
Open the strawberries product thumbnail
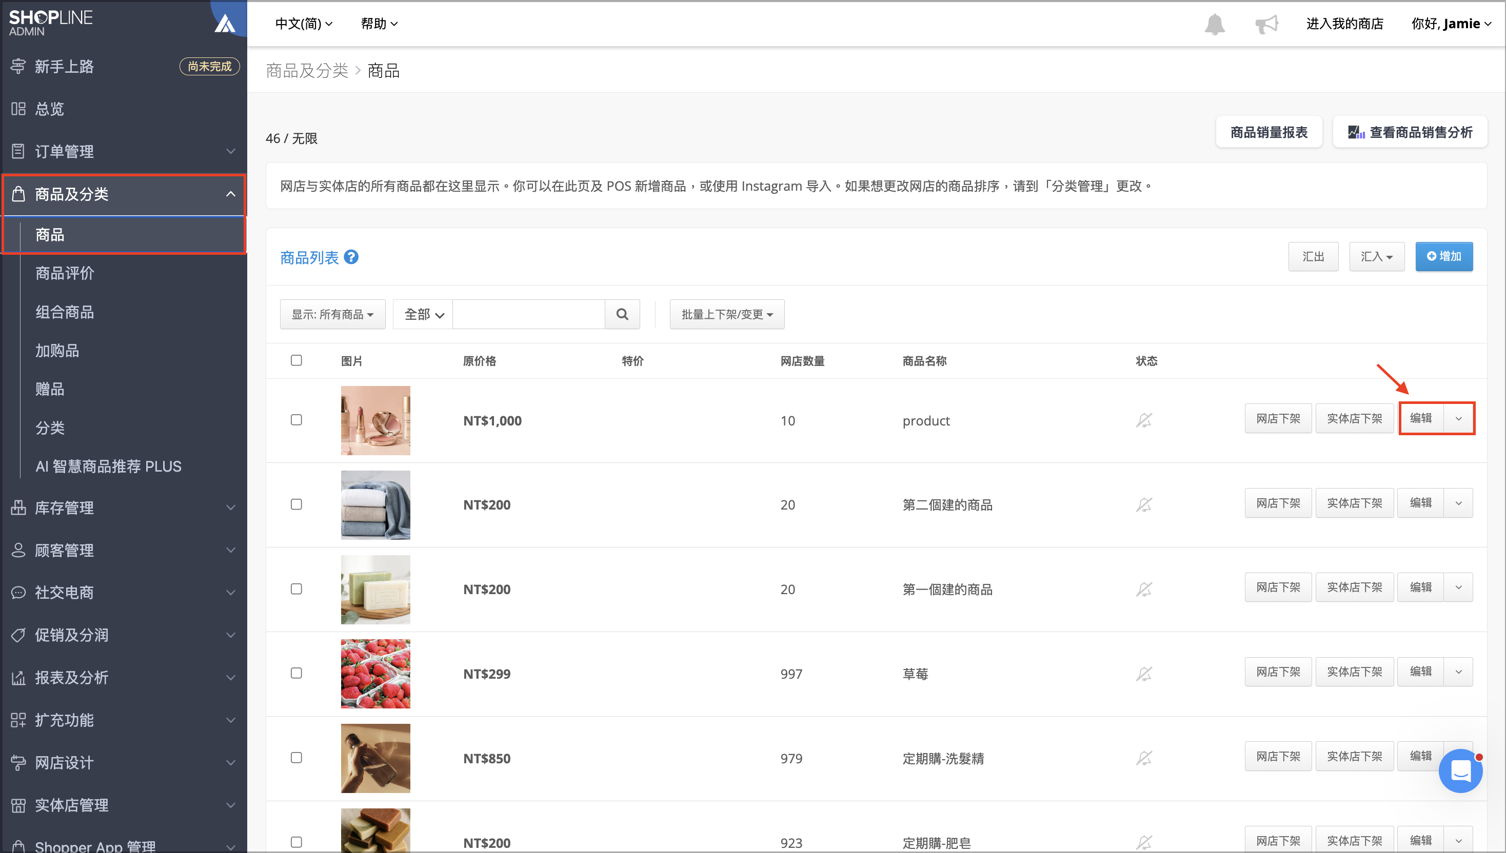pyautogui.click(x=376, y=674)
